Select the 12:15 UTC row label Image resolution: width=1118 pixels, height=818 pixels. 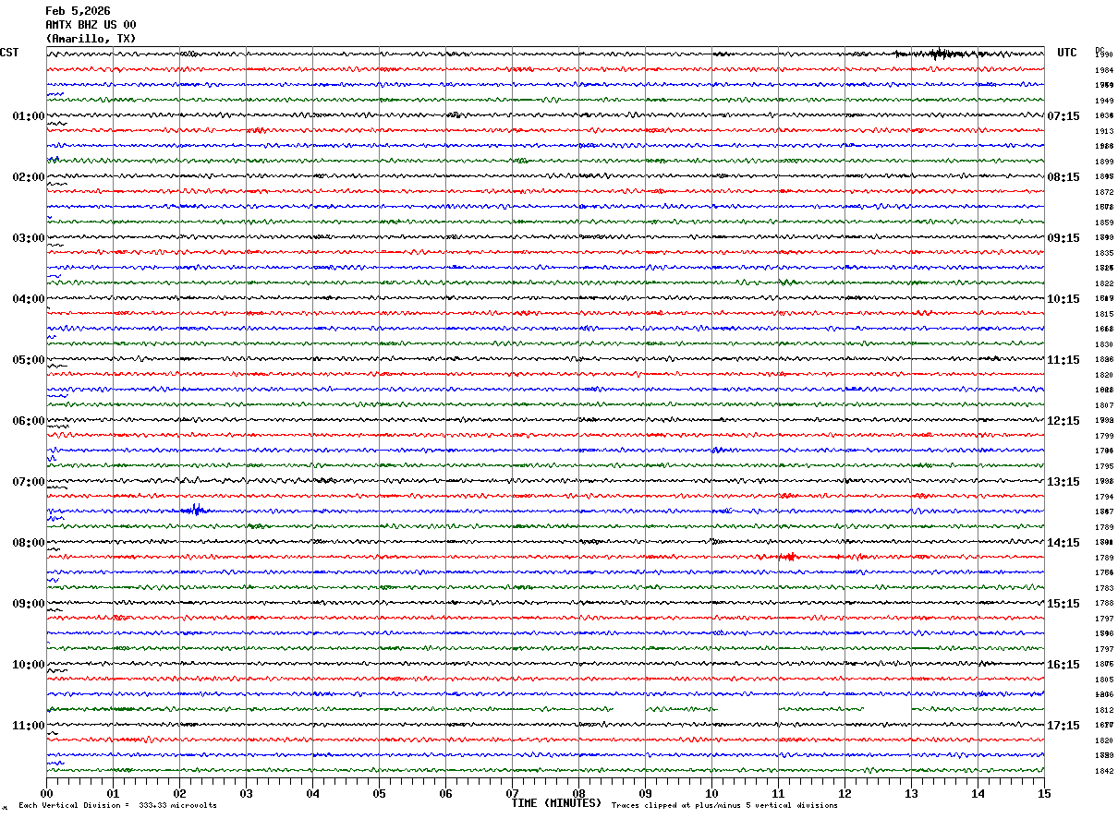pos(1063,421)
